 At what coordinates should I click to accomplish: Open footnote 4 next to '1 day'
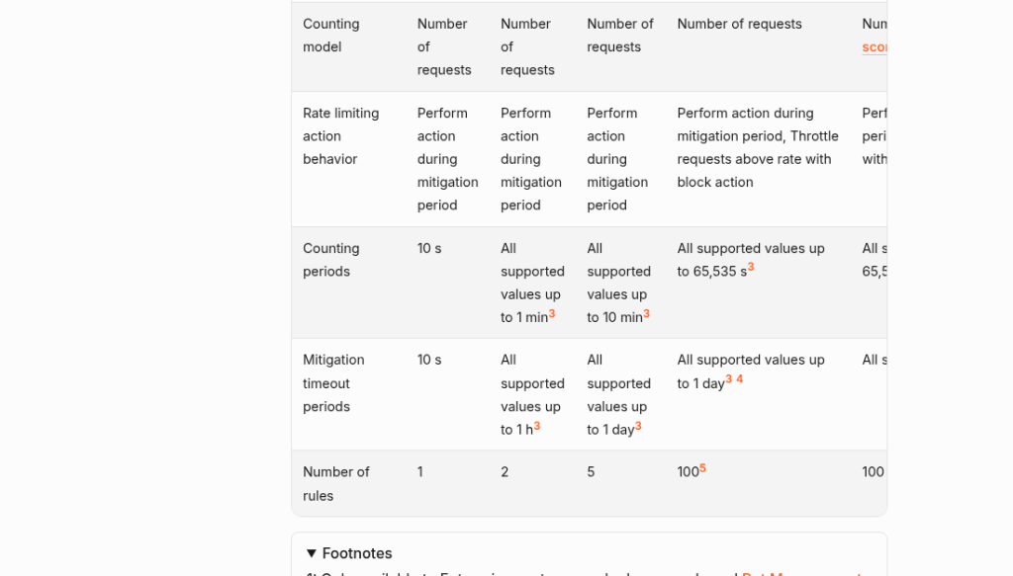[740, 379]
